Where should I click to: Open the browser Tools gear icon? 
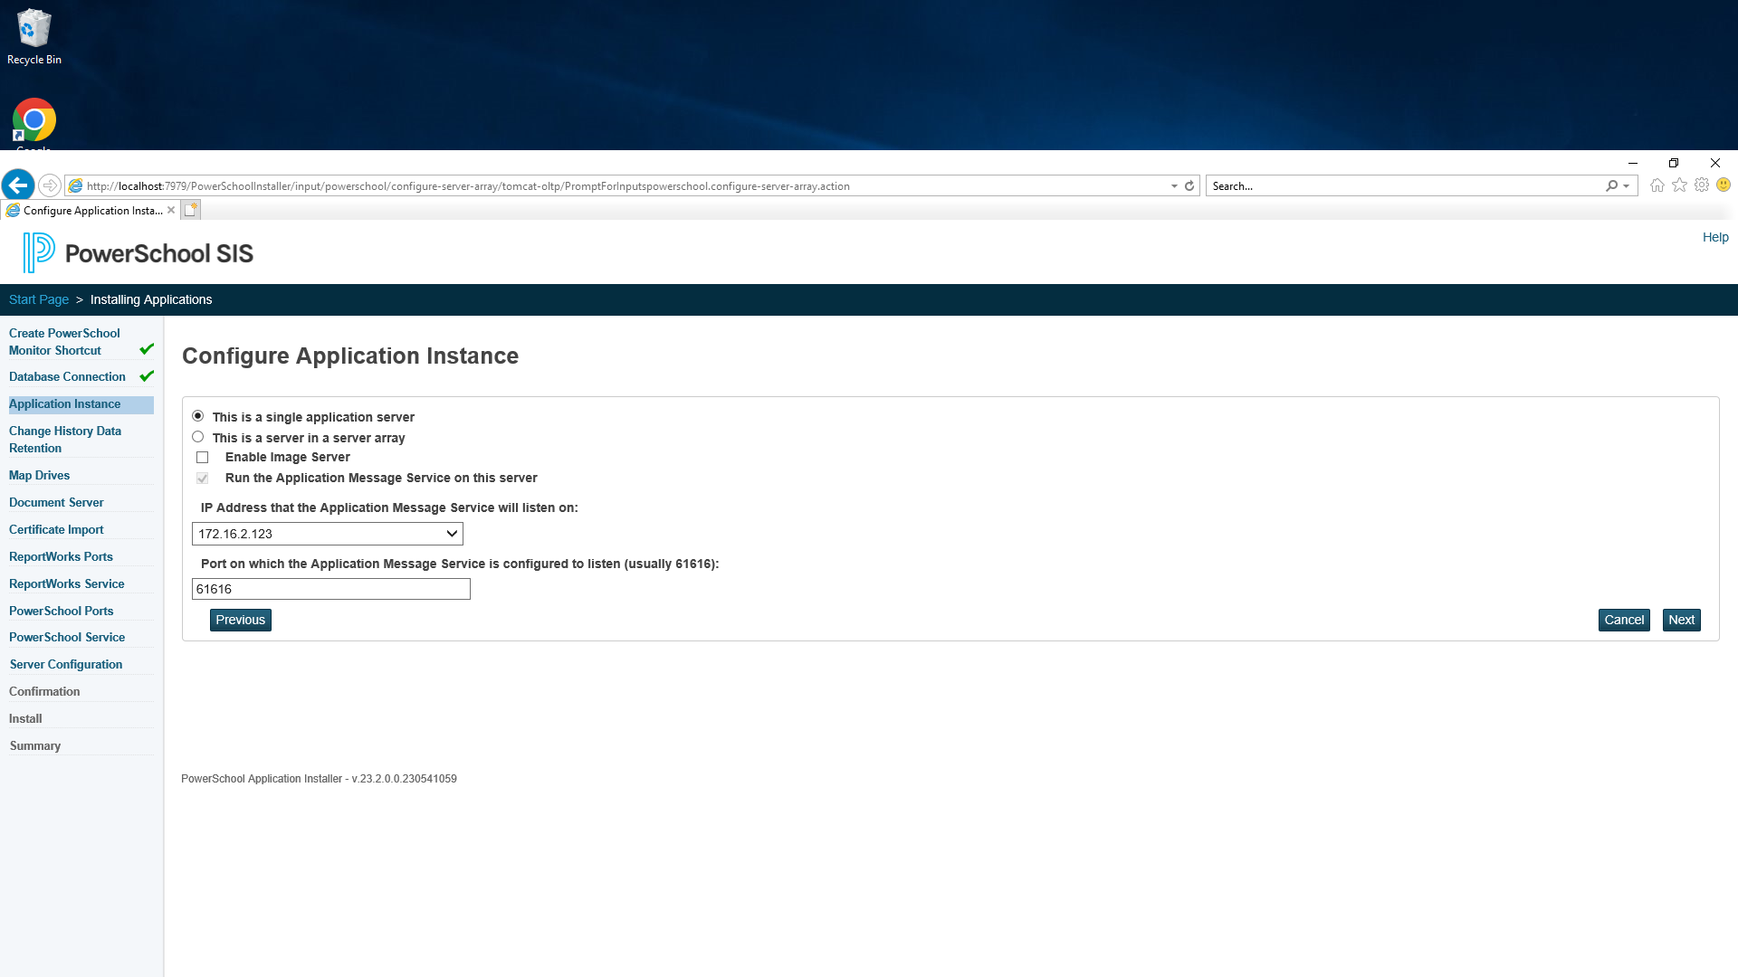(x=1702, y=185)
